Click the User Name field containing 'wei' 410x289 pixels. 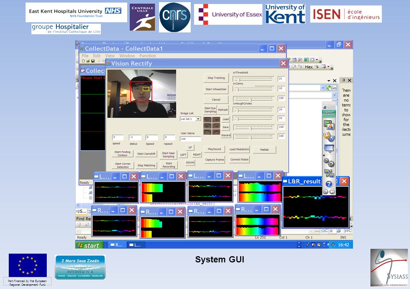(190, 139)
